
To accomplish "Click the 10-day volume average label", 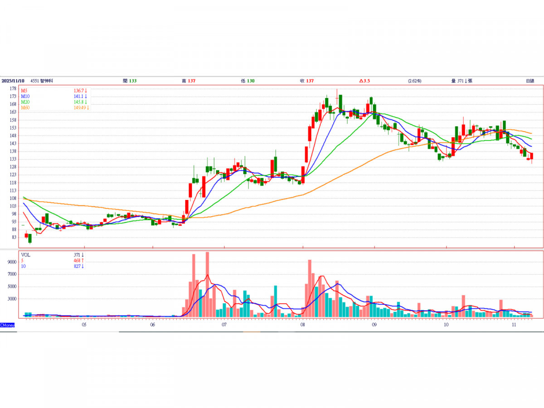I will 23,266.
